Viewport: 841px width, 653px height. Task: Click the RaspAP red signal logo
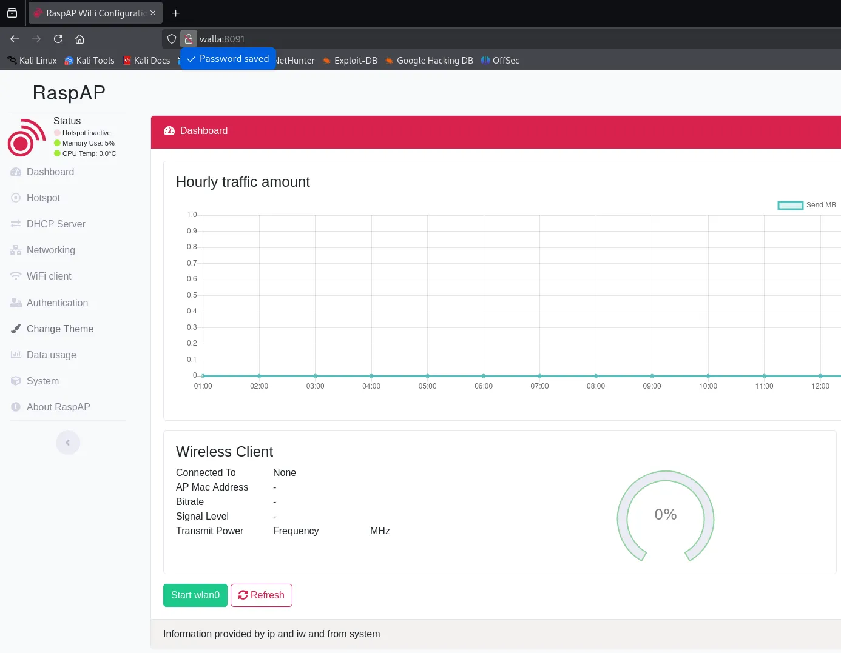pos(27,137)
